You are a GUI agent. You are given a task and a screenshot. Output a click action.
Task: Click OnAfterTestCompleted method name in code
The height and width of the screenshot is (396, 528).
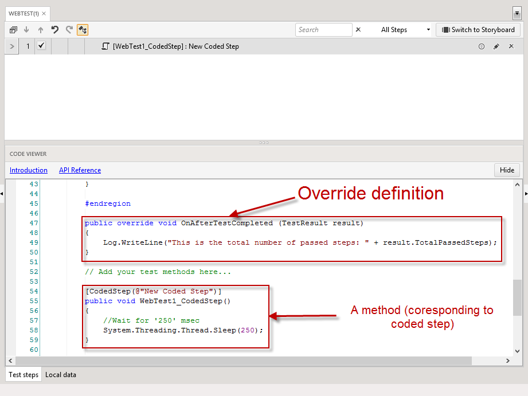tap(227, 223)
